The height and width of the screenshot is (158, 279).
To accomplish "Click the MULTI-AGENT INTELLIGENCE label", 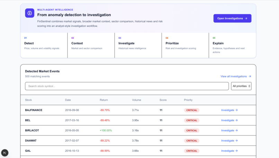I will tap(55, 10).
